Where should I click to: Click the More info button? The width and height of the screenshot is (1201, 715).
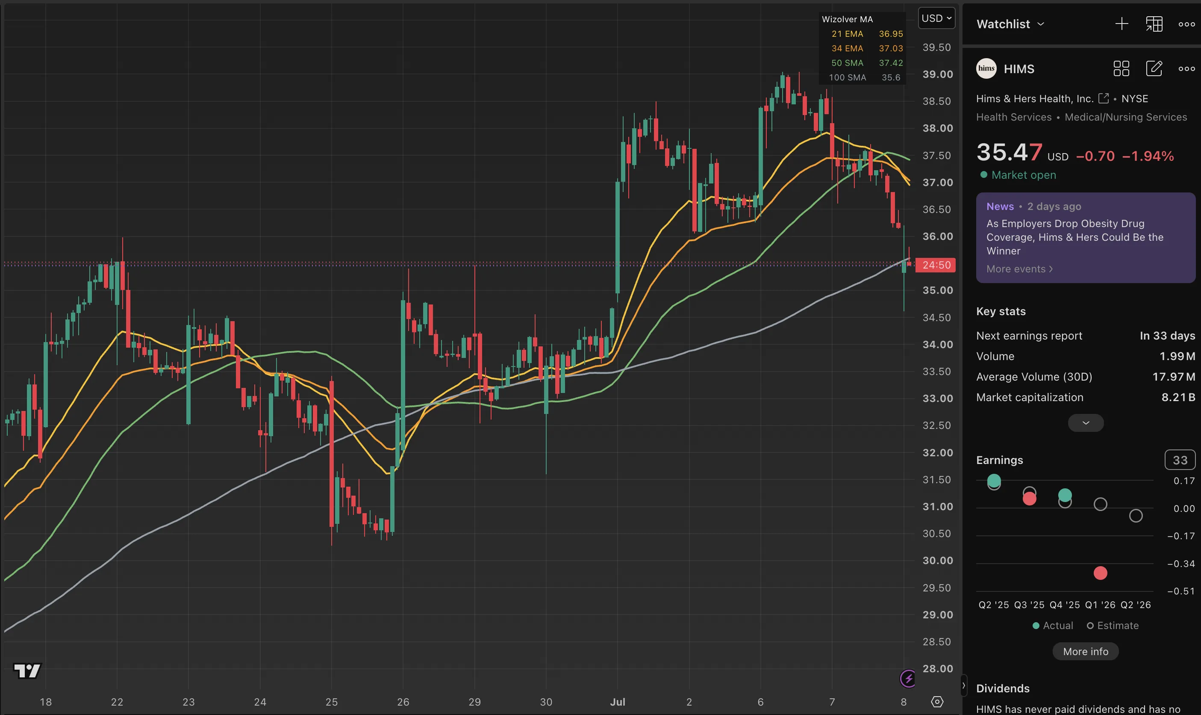pos(1086,651)
